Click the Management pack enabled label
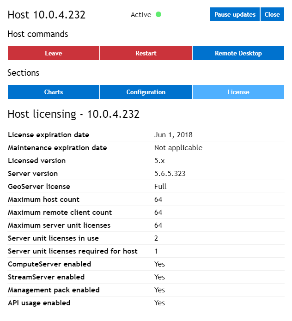This screenshot has width=292, height=321. click(x=54, y=290)
